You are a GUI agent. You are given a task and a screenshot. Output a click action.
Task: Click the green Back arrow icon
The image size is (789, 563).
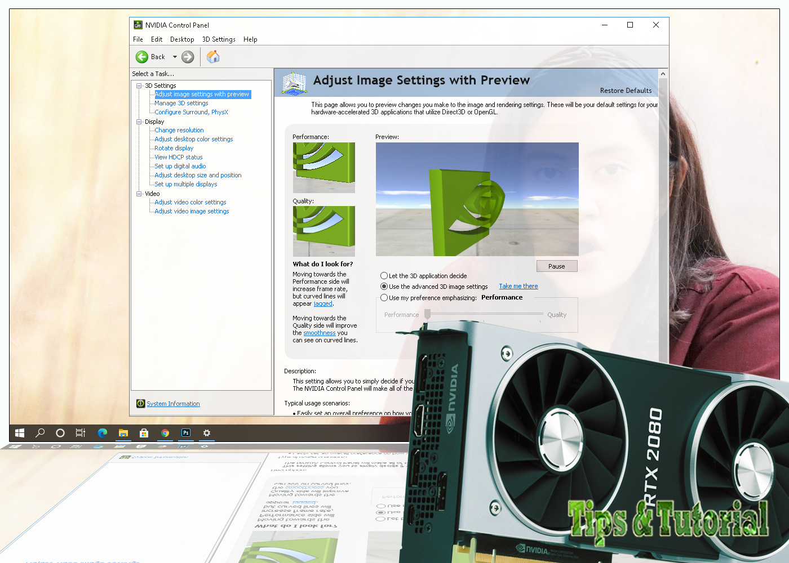point(142,57)
